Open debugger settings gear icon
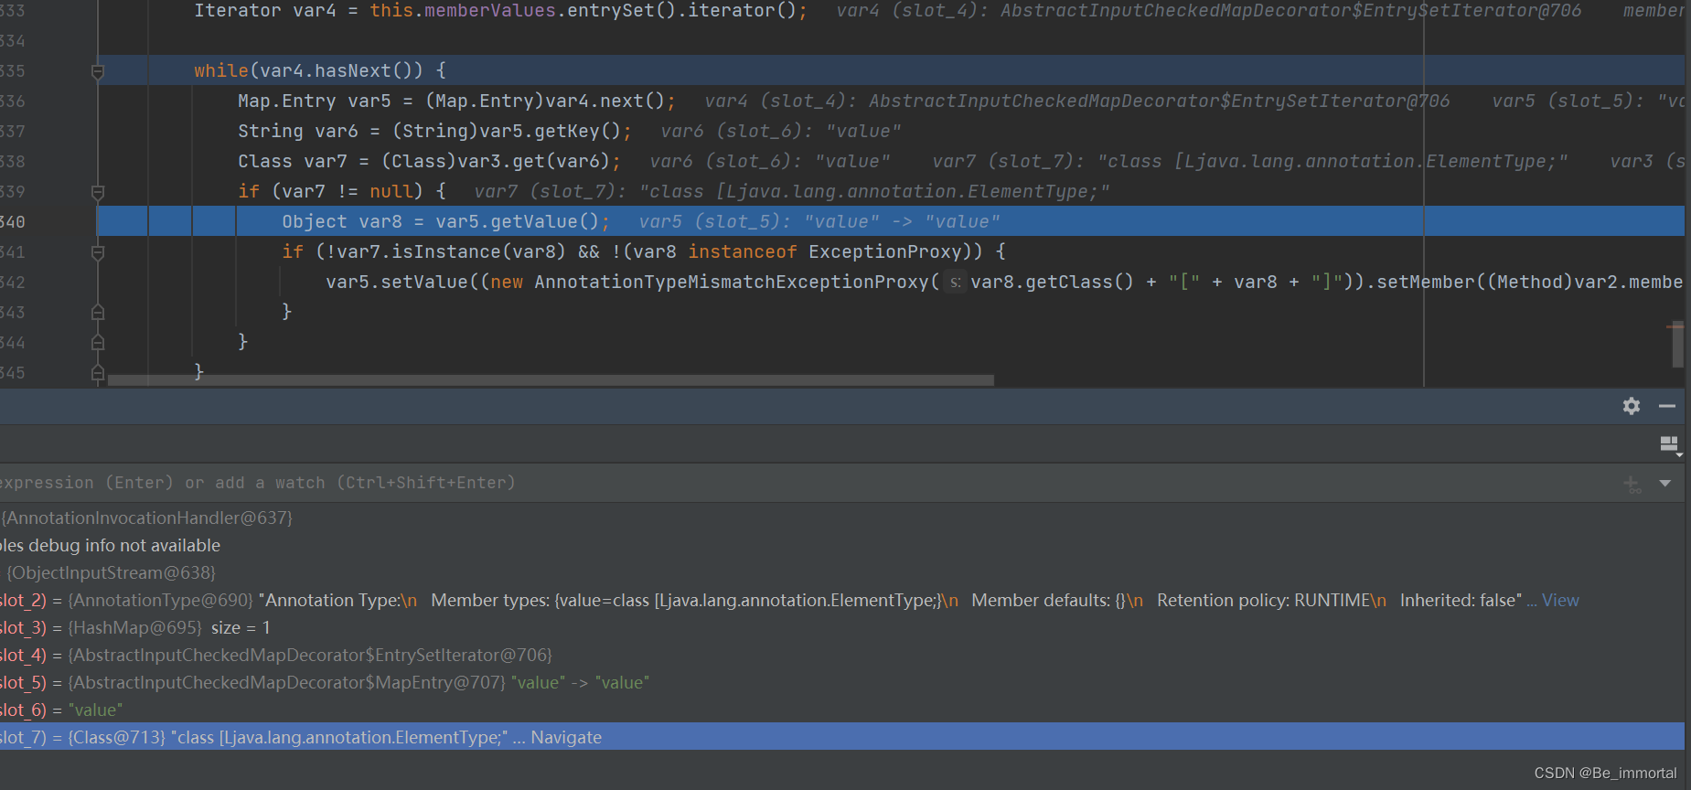 coord(1632,406)
